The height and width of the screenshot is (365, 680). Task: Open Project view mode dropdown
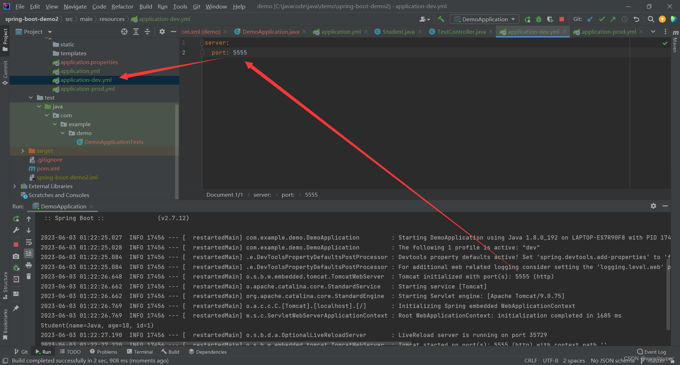pyautogui.click(x=50, y=32)
